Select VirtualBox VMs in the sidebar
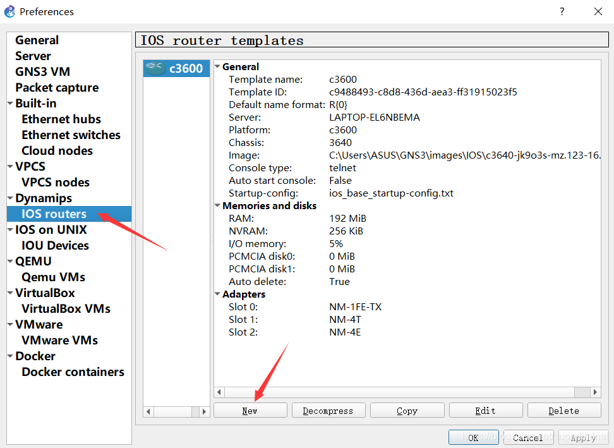 click(x=66, y=308)
